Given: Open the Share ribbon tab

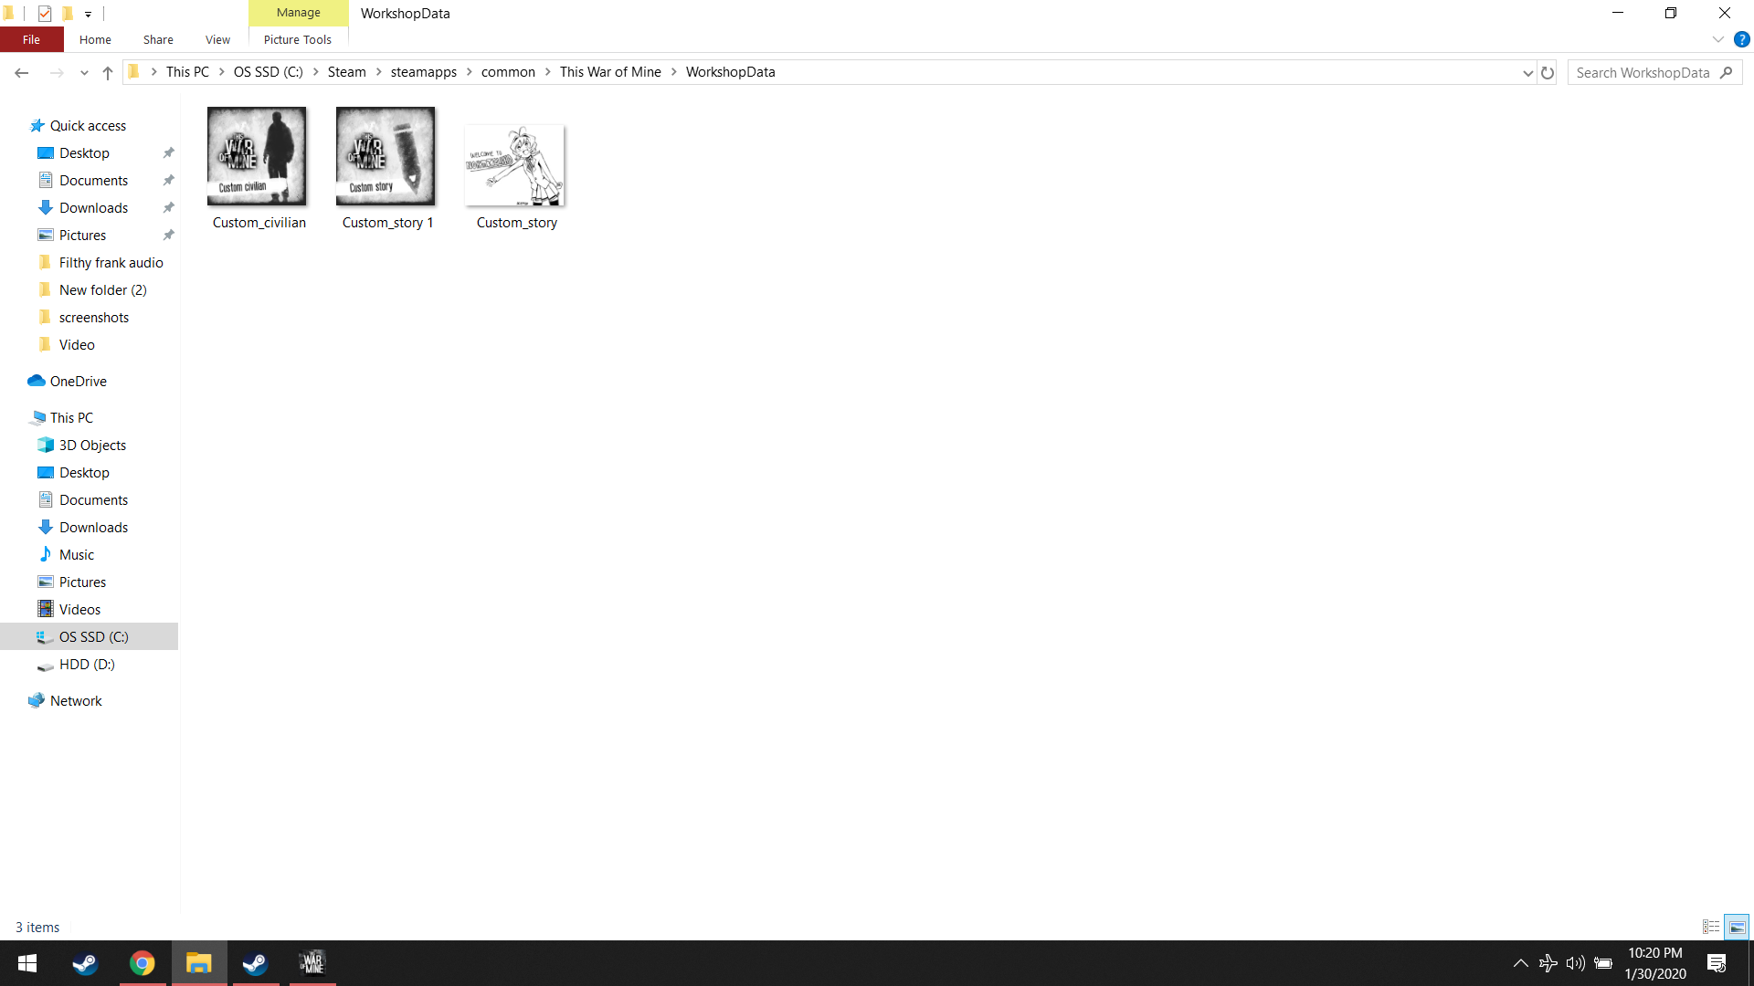Looking at the screenshot, I should tap(158, 39).
